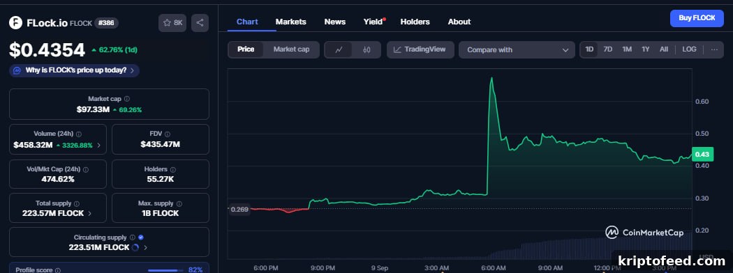Click Holders info icon
Image resolution: width=733 pixels, height=273 pixels.
coord(173,169)
